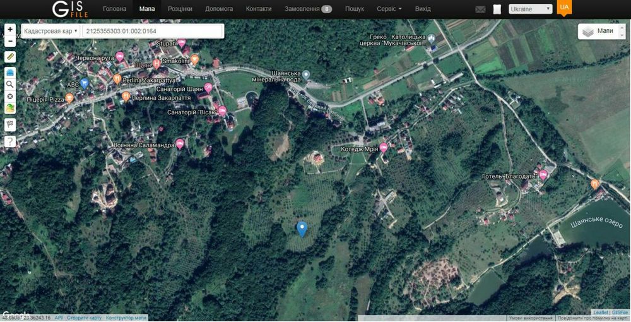The width and height of the screenshot is (631, 322).
Task: Click the Санаторій Шаян pin
Action: pos(208,87)
